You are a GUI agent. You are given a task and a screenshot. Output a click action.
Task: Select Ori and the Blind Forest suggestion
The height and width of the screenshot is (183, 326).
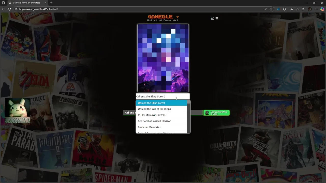tap(161, 103)
